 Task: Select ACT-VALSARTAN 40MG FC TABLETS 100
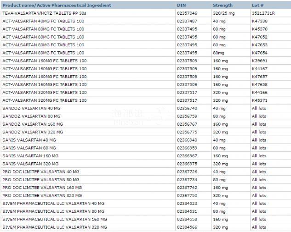pos(43,21)
